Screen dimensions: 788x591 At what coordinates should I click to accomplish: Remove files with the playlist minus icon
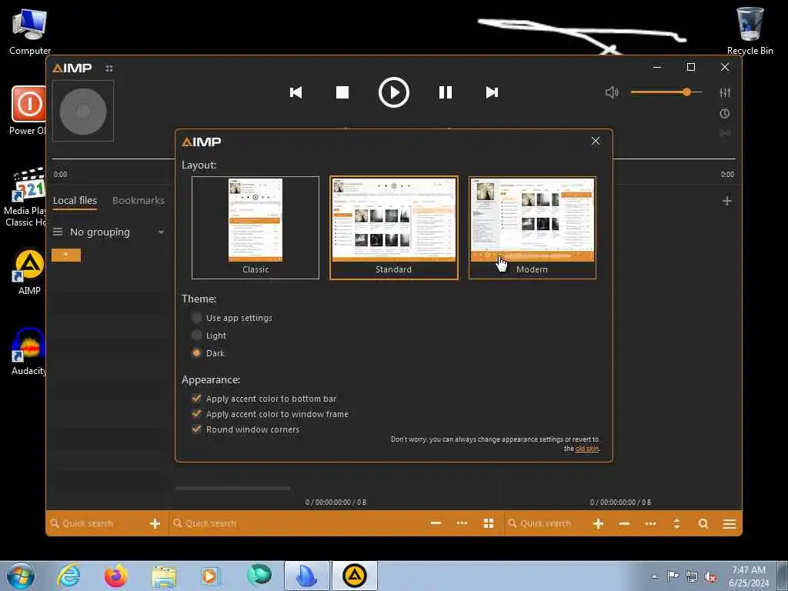[x=624, y=523]
